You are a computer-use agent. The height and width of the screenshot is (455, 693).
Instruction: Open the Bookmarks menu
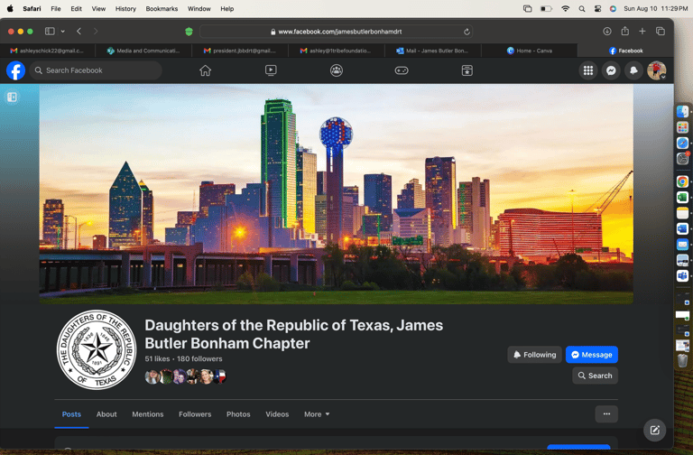click(162, 8)
